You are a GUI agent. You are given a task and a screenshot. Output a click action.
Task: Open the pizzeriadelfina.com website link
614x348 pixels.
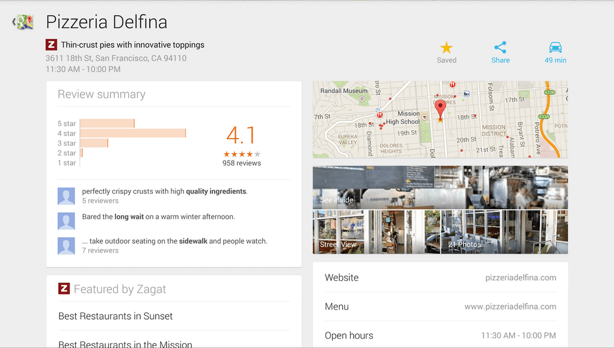click(520, 278)
